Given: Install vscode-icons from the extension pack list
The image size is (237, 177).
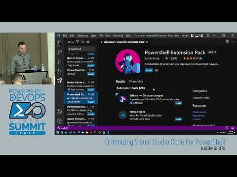Looking at the screenshot, I should (x=178, y=119).
